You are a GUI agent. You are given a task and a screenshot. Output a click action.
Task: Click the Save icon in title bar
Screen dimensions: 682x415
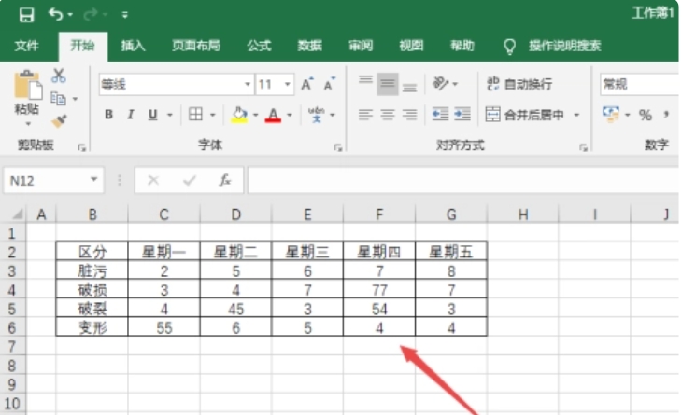26,15
